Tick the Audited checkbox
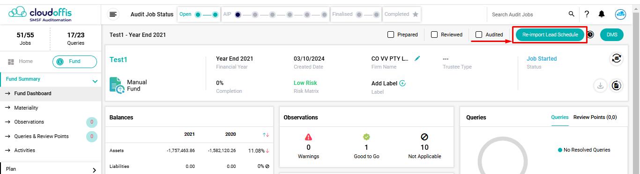Screen dimensions: 640x174 (479, 35)
